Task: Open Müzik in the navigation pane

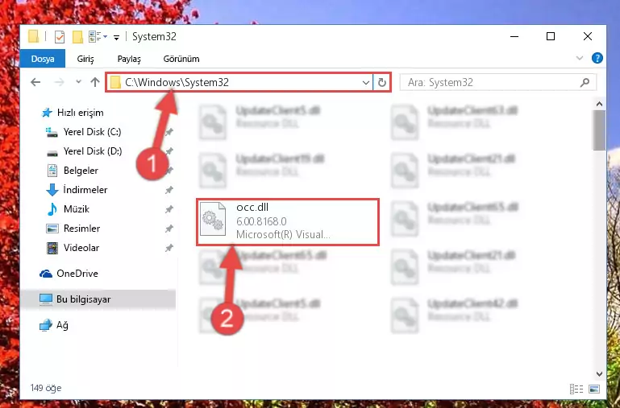Action: pos(77,208)
